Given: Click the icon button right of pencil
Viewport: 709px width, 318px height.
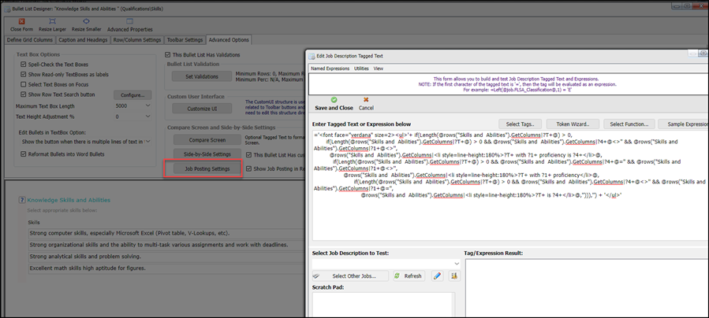Looking at the screenshot, I should (454, 275).
